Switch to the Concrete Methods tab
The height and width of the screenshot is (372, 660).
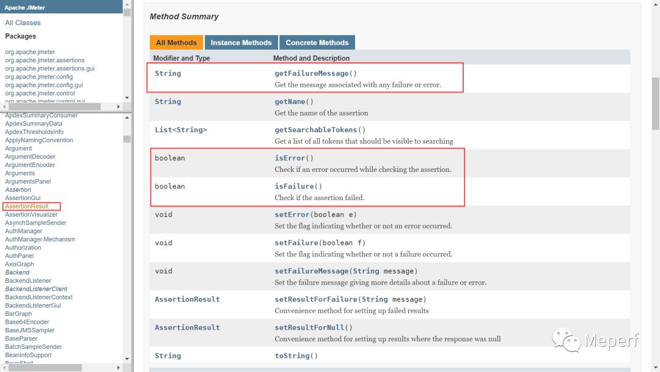(317, 43)
